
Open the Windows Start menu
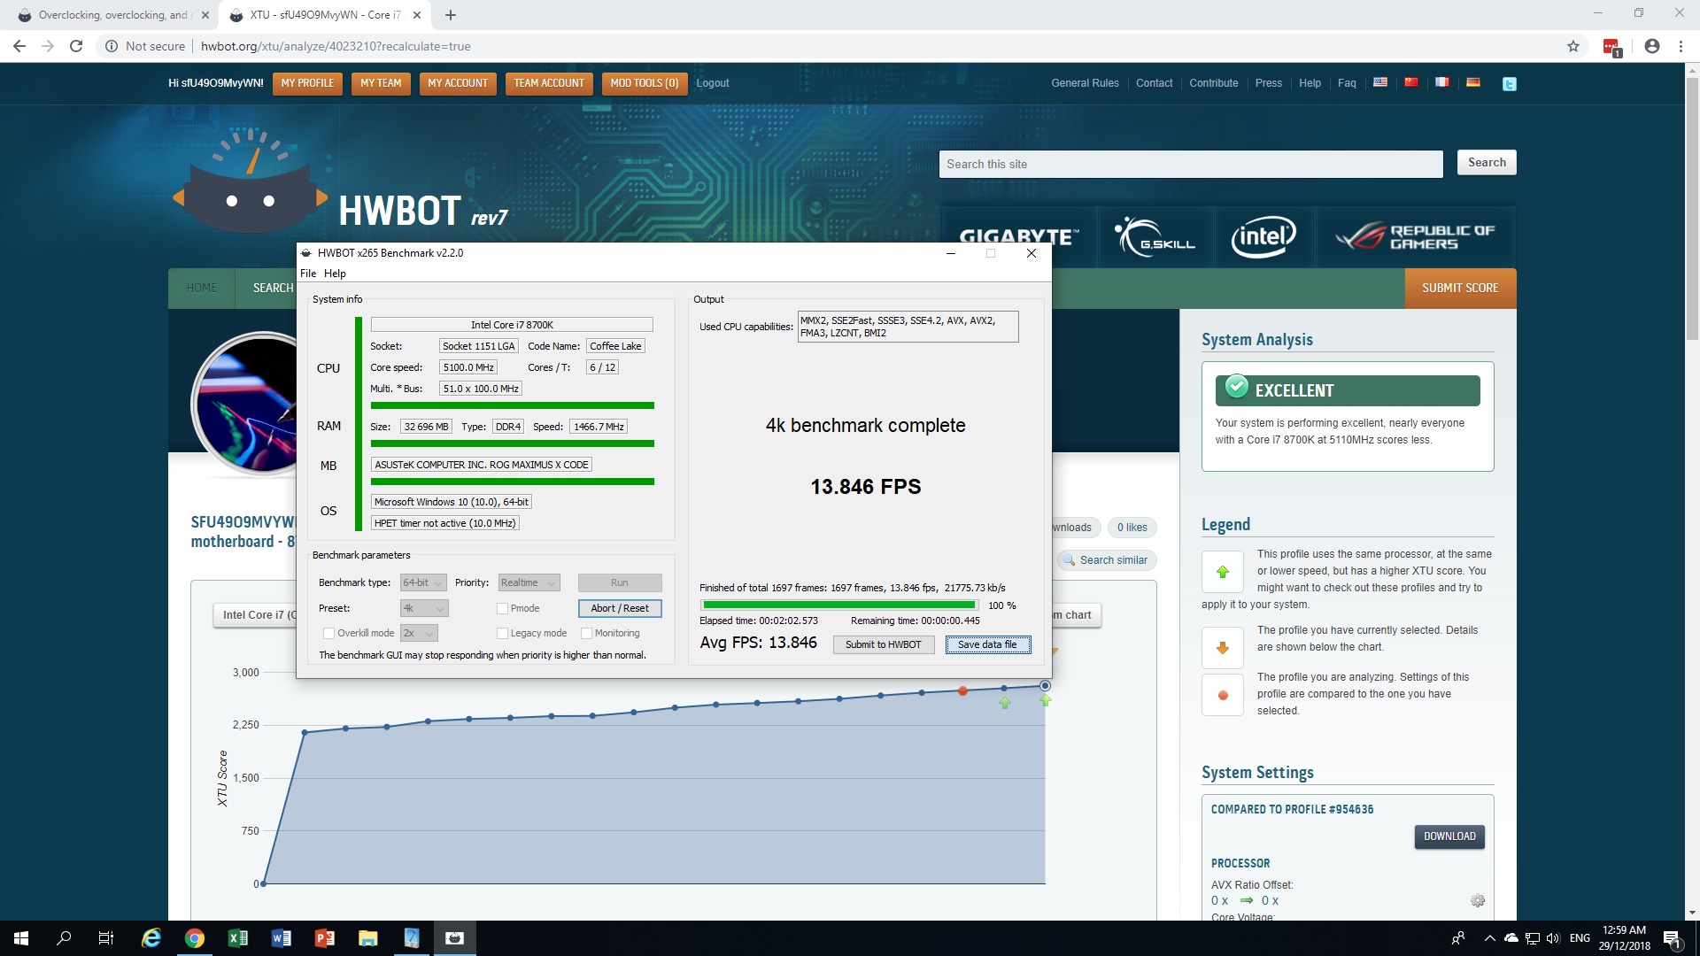pyautogui.click(x=21, y=938)
